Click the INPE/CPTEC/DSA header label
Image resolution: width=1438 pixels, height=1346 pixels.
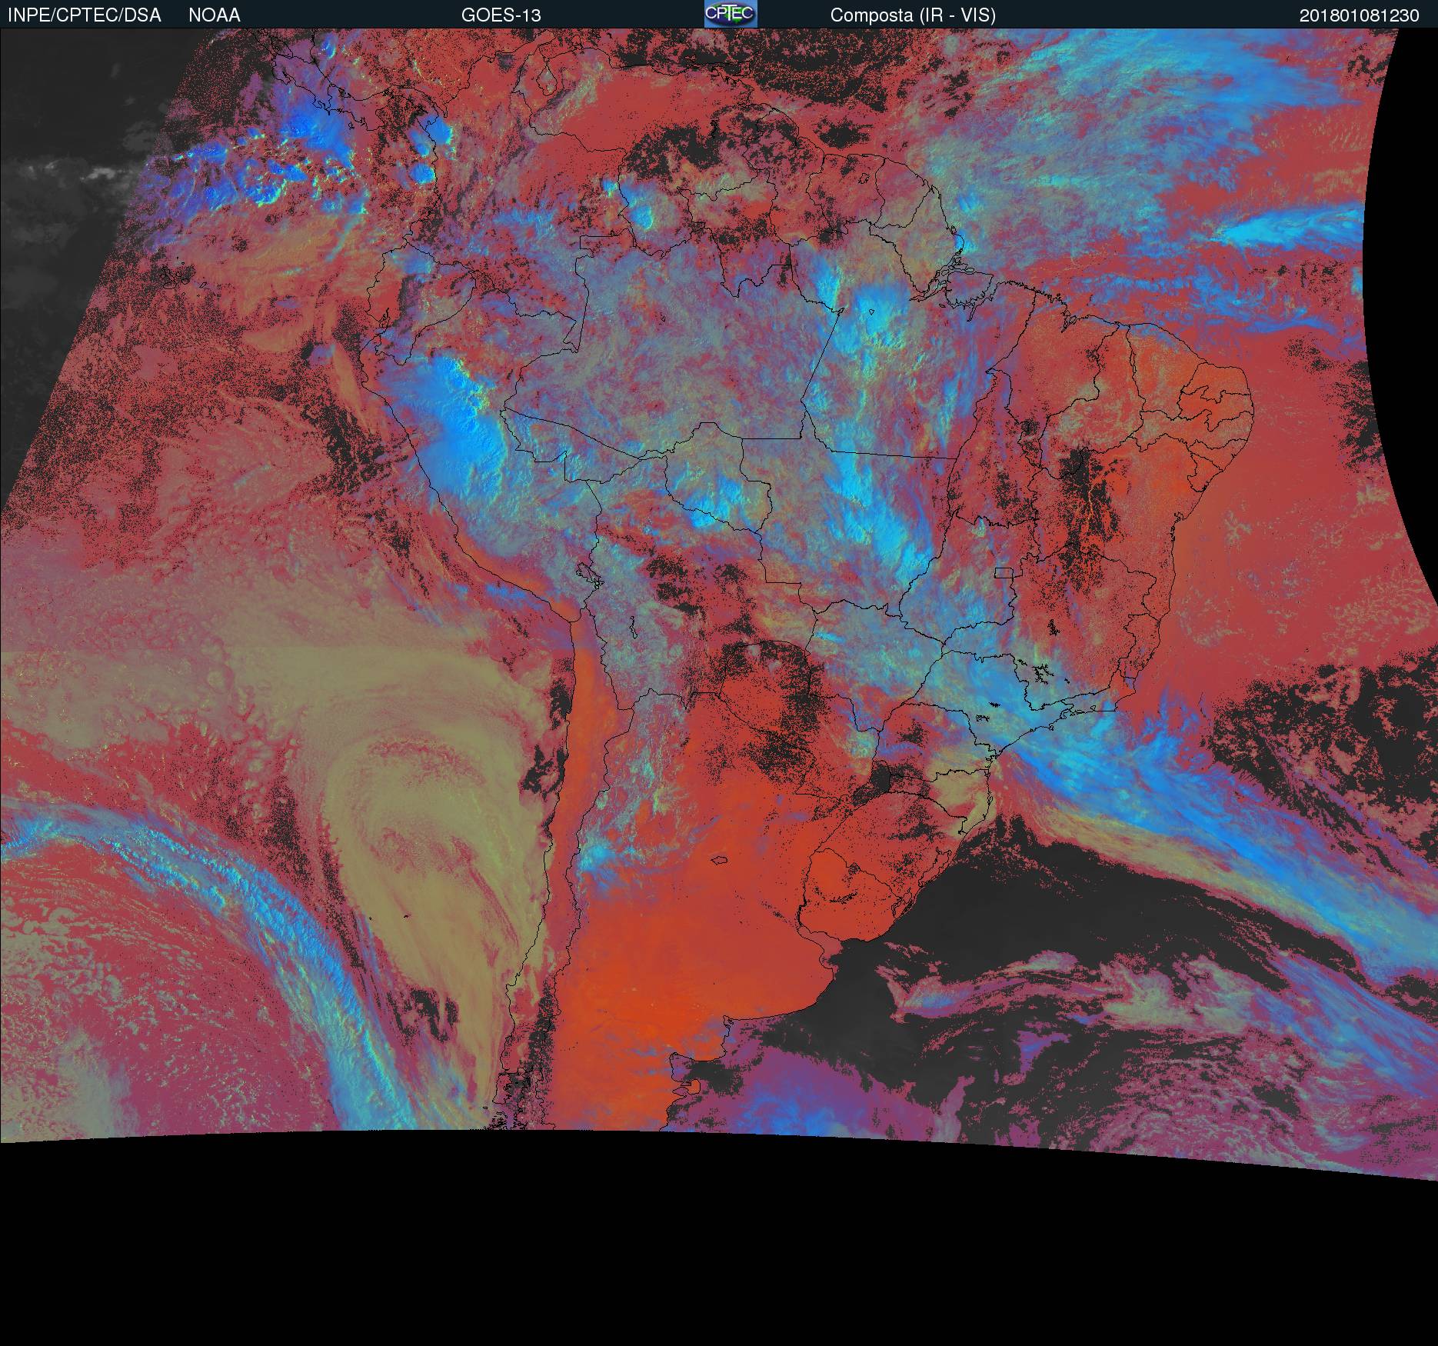click(85, 15)
